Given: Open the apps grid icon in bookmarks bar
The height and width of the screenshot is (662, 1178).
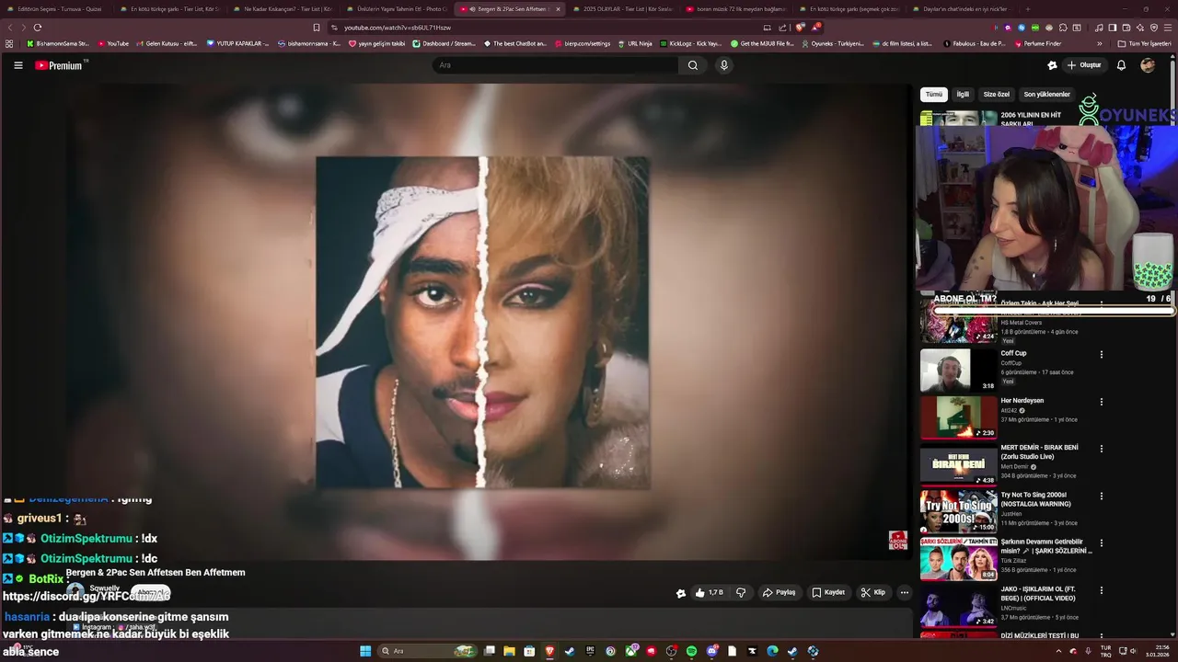Looking at the screenshot, I should (9, 43).
